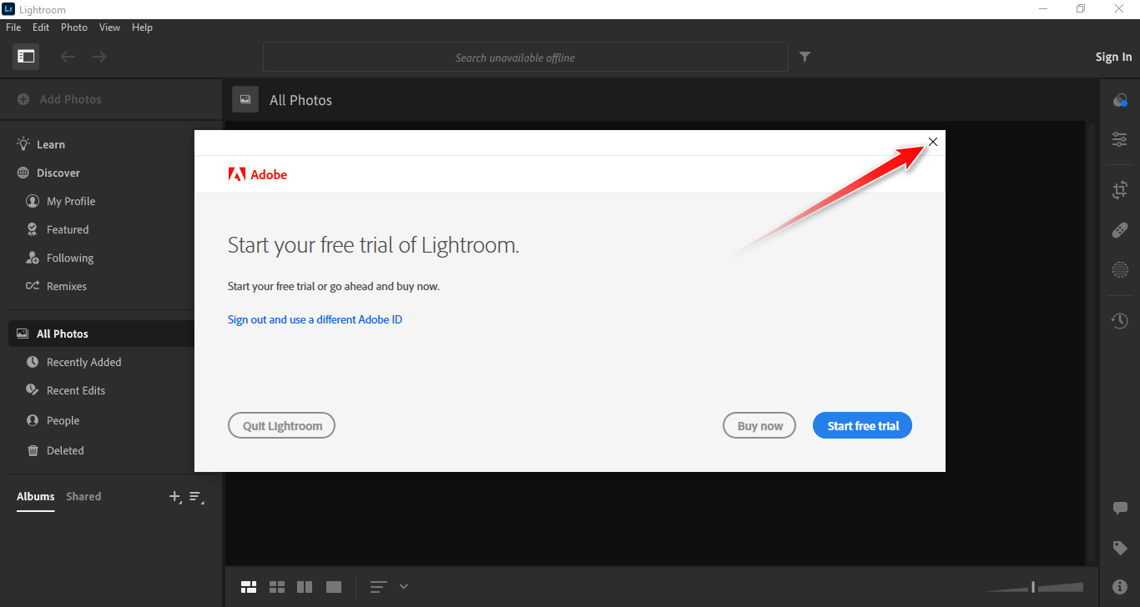Image resolution: width=1140 pixels, height=607 pixels.
Task: Show the Info panel icon
Action: click(1120, 587)
